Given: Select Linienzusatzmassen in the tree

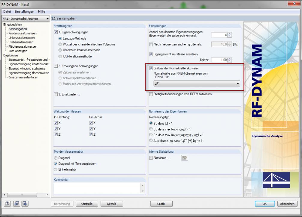Looking at the screenshot, I should click(x=22, y=38).
